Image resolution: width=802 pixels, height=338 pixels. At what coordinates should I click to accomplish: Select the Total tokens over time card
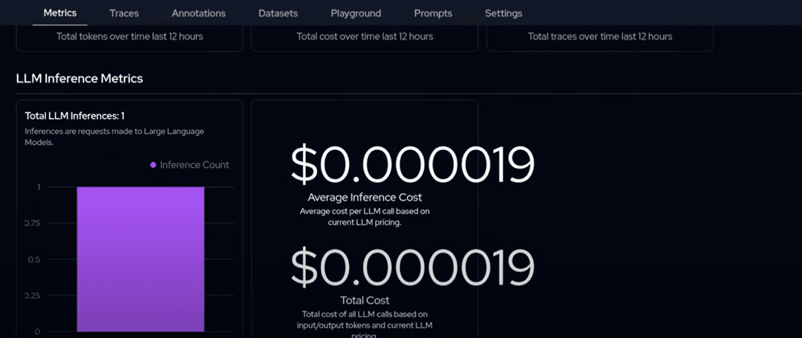[129, 36]
